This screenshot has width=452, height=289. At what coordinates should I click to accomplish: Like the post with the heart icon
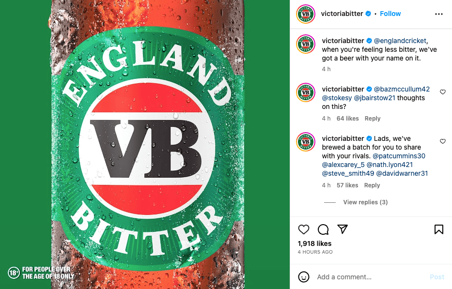(x=304, y=229)
